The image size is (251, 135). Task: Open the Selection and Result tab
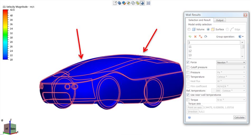tap(199, 20)
